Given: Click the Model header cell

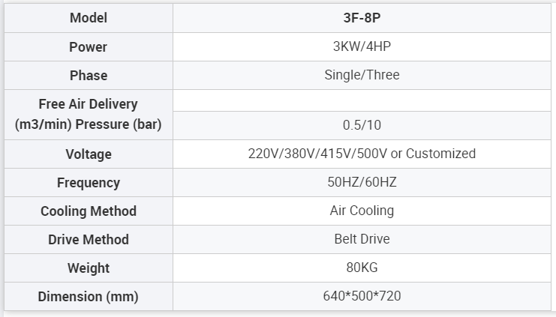Looking at the screenshot, I should (x=89, y=18).
